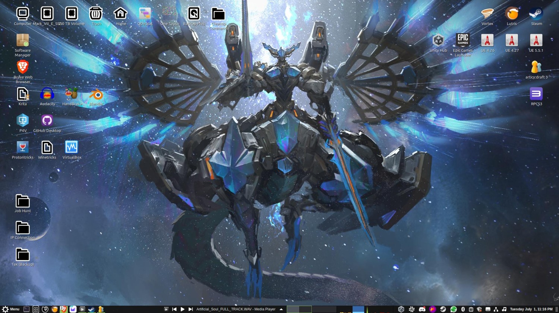Play the Artificial_Soul track
The image size is (559, 313).
pos(183,309)
